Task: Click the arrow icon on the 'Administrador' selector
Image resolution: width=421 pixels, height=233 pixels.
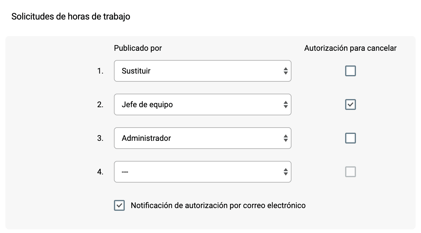Action: point(286,138)
